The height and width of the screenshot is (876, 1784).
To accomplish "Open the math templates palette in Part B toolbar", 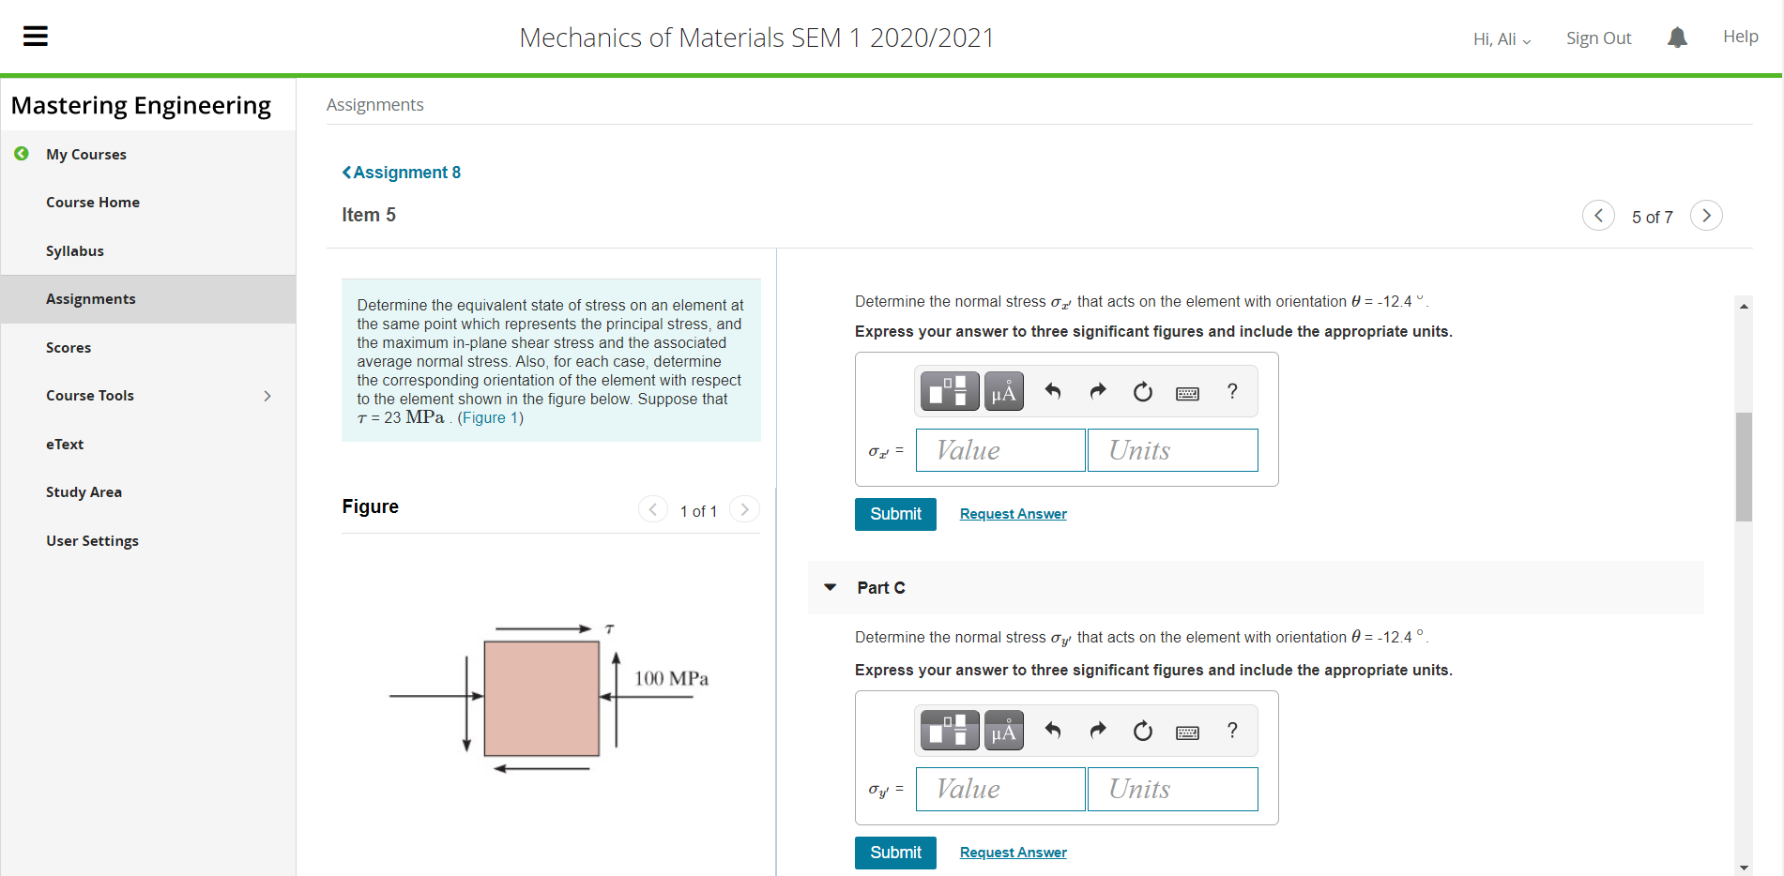I will pos(948,391).
